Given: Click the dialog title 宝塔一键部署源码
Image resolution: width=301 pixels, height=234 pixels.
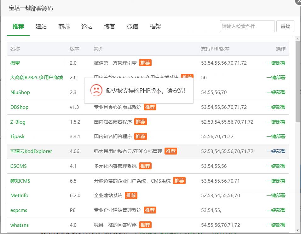Looking at the screenshot, I should pos(31,8).
